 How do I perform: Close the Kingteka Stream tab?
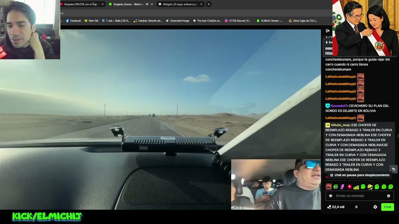pos(152,4)
